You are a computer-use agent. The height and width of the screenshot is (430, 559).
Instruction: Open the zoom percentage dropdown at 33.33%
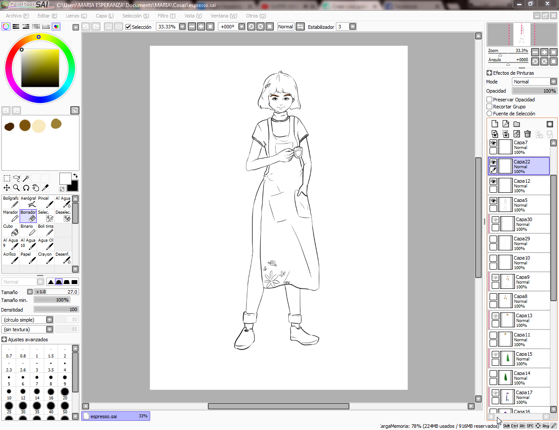tap(183, 27)
